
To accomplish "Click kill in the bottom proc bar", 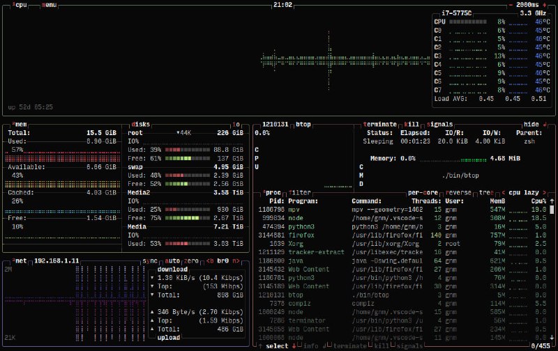I will (382, 346).
